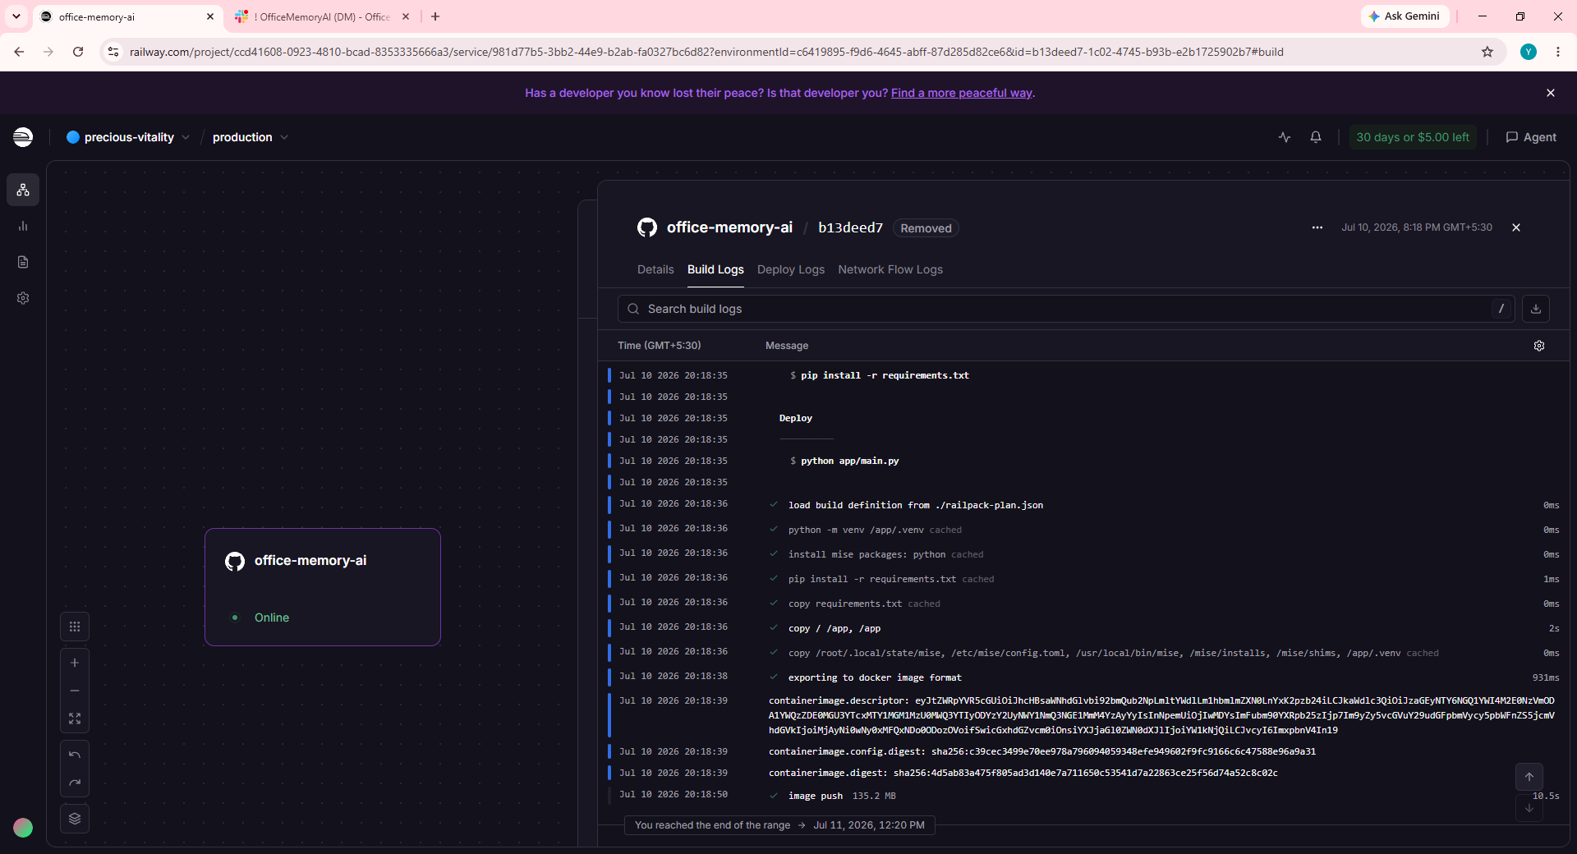Switch to the Deploy Logs tab
The height and width of the screenshot is (854, 1577).
point(791,269)
